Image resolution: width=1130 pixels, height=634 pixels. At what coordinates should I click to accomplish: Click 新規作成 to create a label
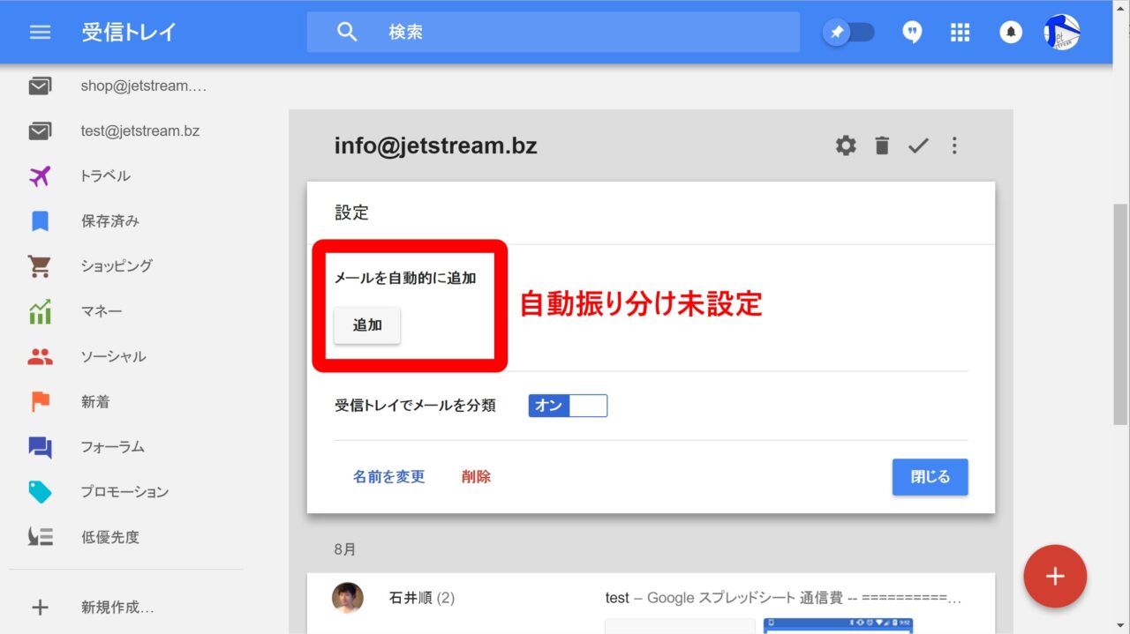(x=117, y=608)
